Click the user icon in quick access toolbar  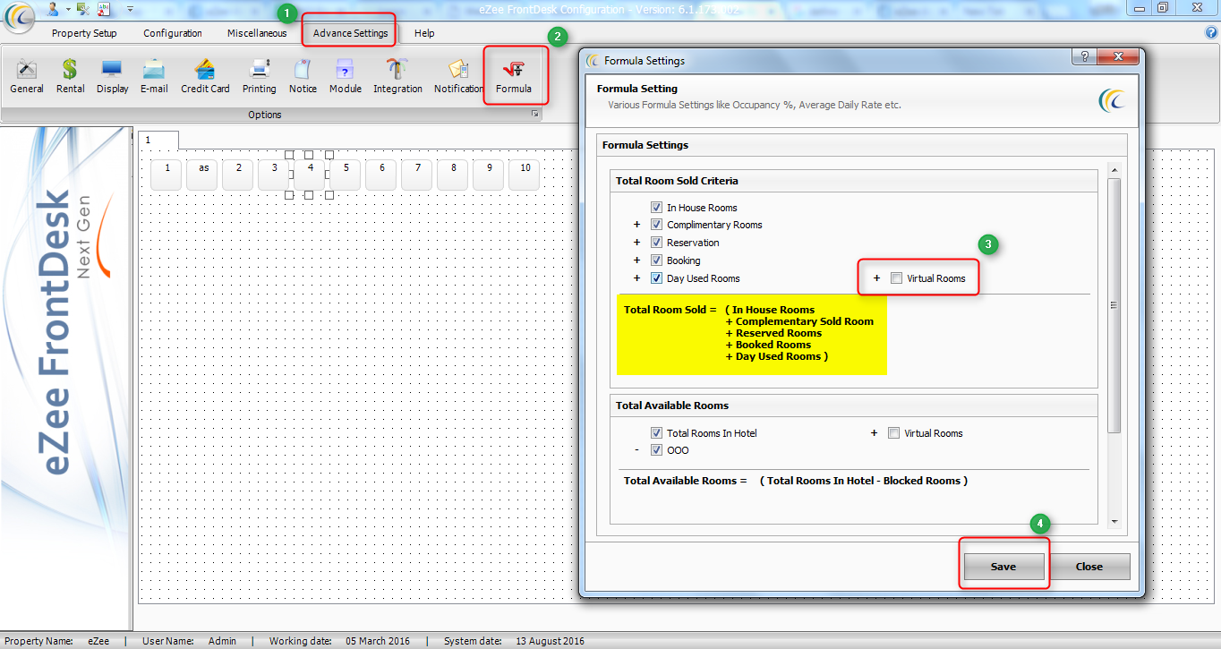(x=52, y=8)
